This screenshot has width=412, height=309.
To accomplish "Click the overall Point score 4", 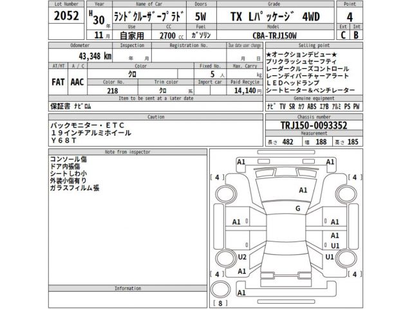I will (x=350, y=17).
